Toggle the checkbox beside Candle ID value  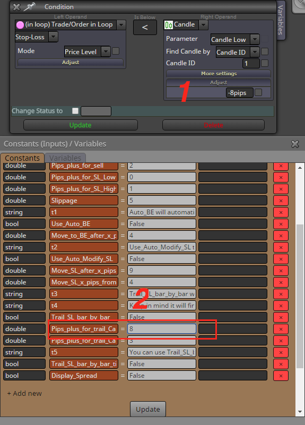(265, 63)
